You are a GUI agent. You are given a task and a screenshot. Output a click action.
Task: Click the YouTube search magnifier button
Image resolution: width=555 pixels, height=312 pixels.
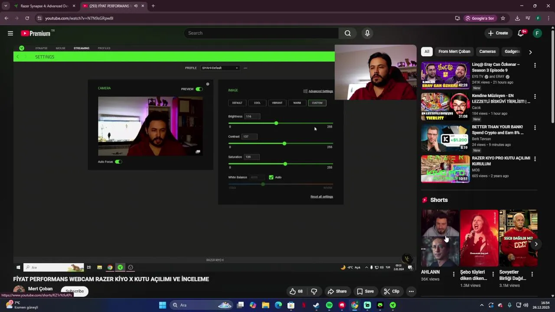click(347, 33)
